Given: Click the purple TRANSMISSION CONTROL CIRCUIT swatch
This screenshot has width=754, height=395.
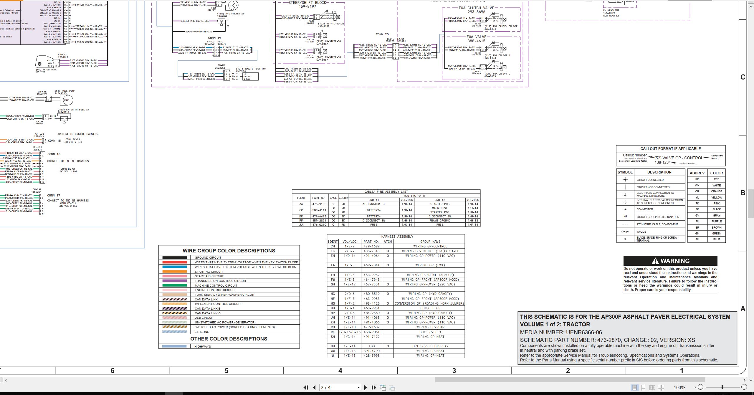Looking at the screenshot, I should tap(174, 281).
